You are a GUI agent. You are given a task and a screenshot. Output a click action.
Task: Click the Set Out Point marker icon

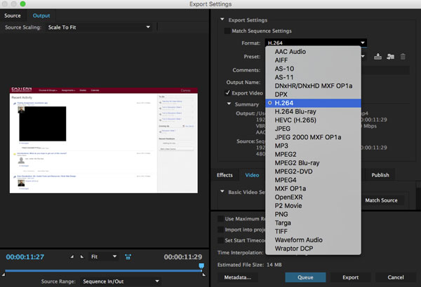(x=82, y=257)
